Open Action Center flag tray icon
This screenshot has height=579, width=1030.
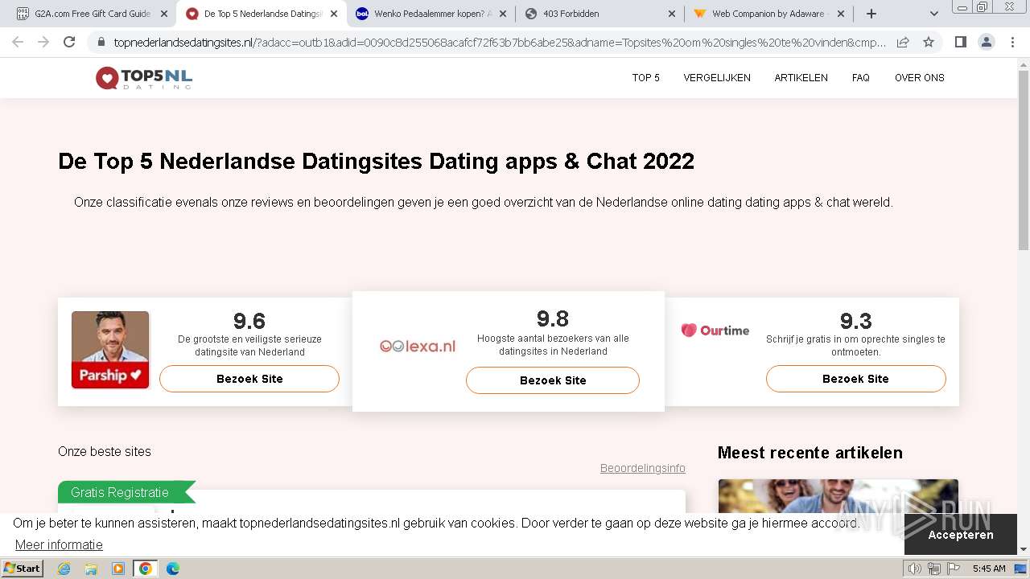click(x=953, y=569)
